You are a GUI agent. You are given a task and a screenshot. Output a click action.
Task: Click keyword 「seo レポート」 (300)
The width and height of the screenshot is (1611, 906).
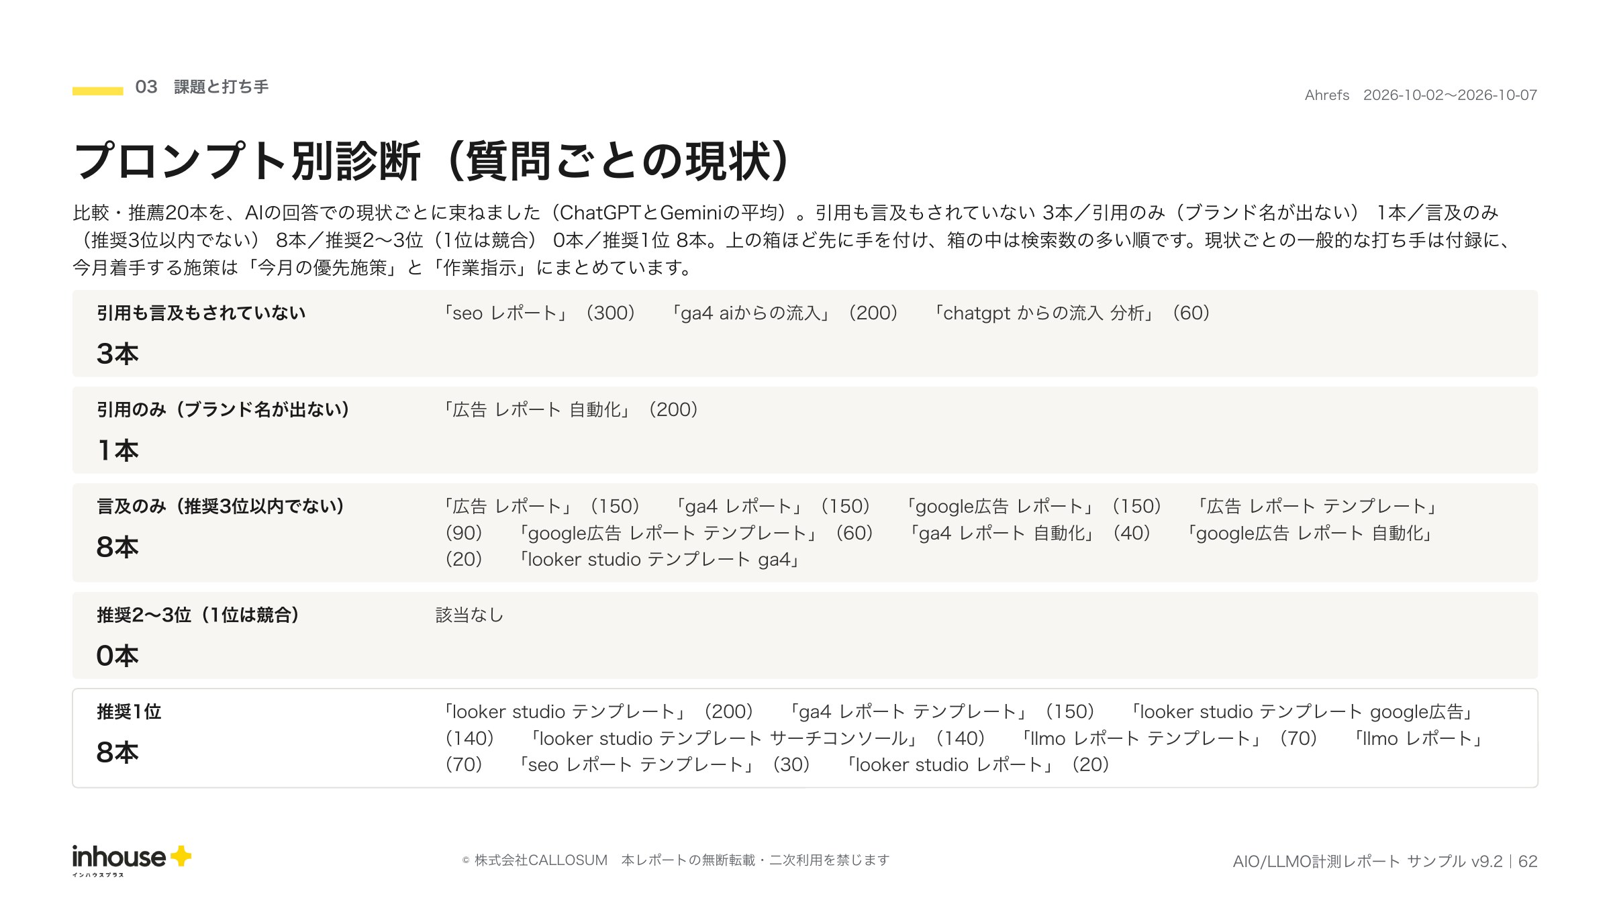pos(539,313)
